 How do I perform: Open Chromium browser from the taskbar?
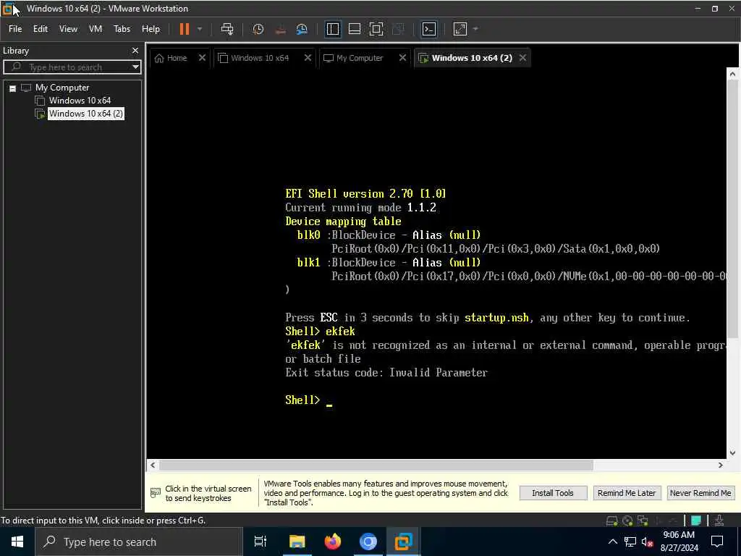pos(368,542)
